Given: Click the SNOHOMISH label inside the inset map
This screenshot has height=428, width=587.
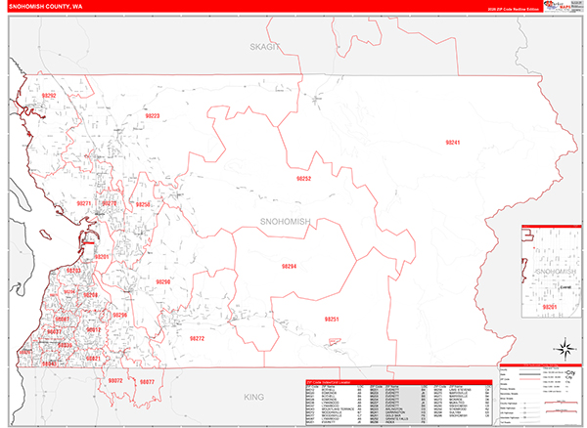Looking at the screenshot, I should [556, 272].
